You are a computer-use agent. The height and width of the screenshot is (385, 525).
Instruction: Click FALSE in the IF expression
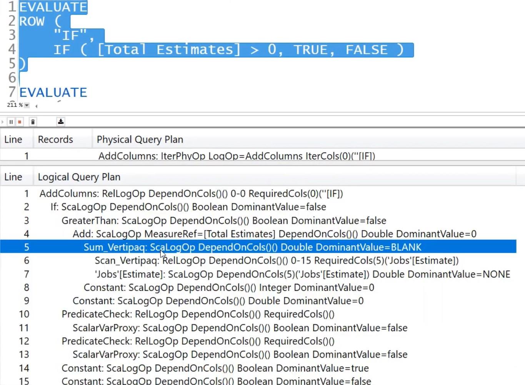[367, 50]
